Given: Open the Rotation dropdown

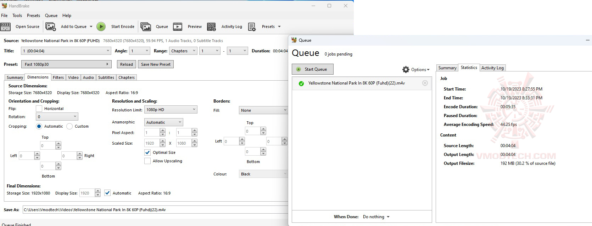Looking at the screenshot, I should (57, 117).
